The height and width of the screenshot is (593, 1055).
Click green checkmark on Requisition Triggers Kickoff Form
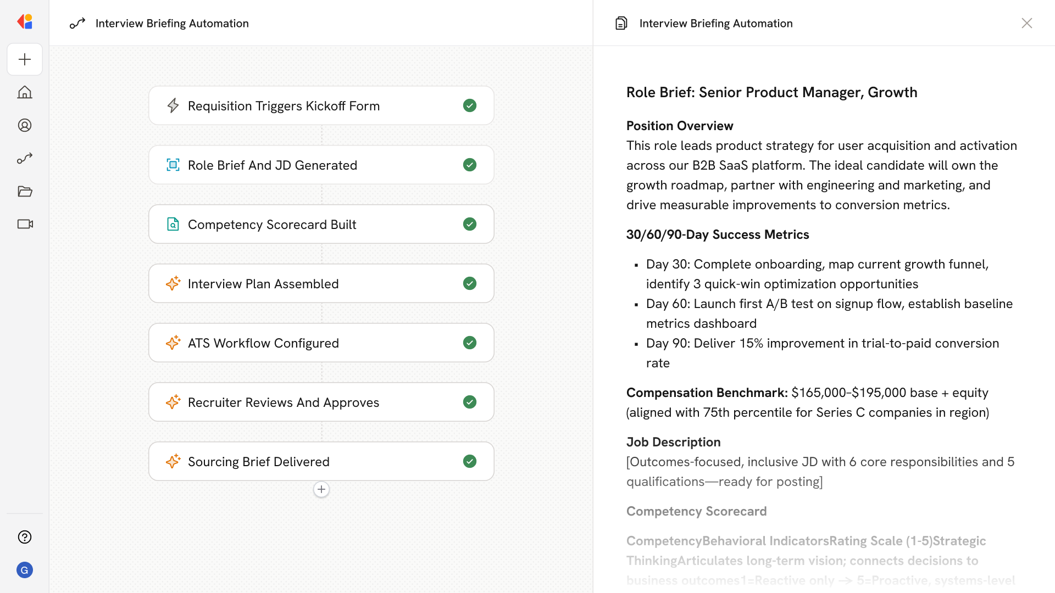point(469,105)
